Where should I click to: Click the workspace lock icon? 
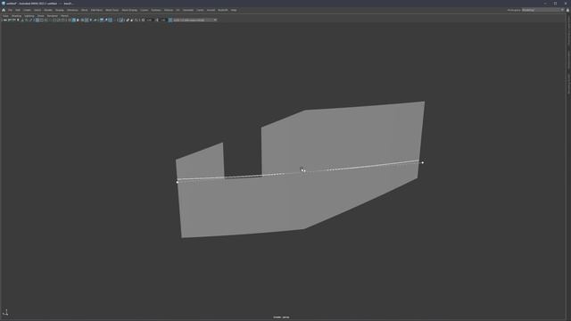pos(567,10)
